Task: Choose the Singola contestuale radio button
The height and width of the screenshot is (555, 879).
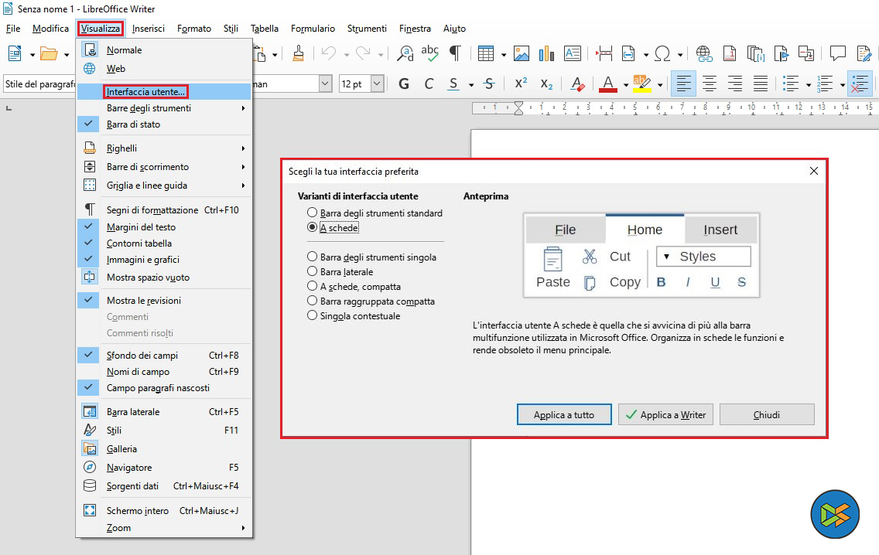Action: pos(313,315)
